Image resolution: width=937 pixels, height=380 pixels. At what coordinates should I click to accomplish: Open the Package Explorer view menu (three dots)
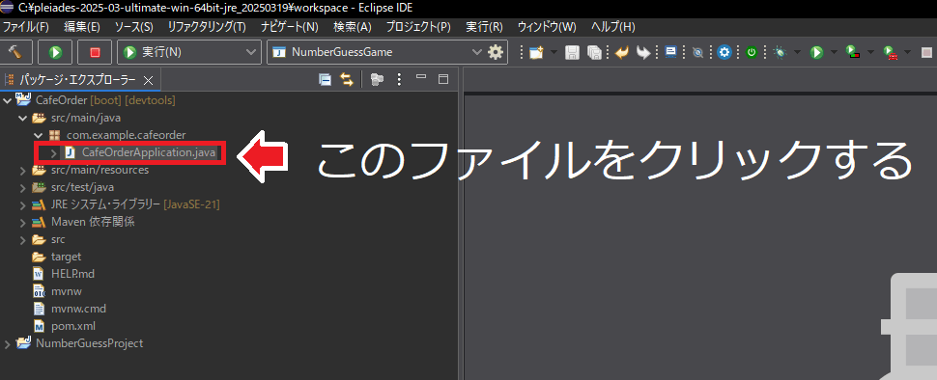(400, 79)
